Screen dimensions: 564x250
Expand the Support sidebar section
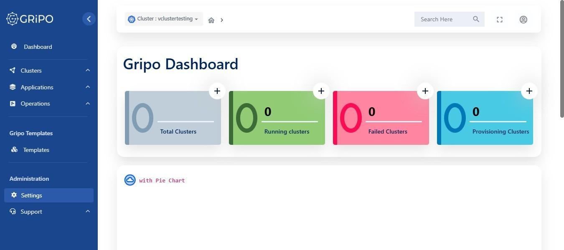pyautogui.click(x=49, y=212)
